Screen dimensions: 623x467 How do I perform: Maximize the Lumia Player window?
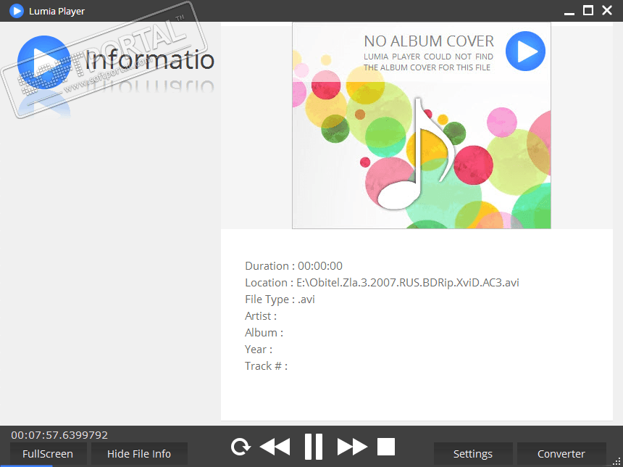point(588,10)
